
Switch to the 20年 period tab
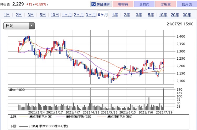(x=175, y=15)
